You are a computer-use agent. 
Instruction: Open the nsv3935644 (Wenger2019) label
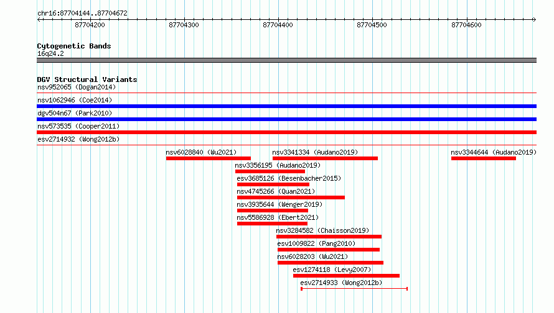coord(279,204)
